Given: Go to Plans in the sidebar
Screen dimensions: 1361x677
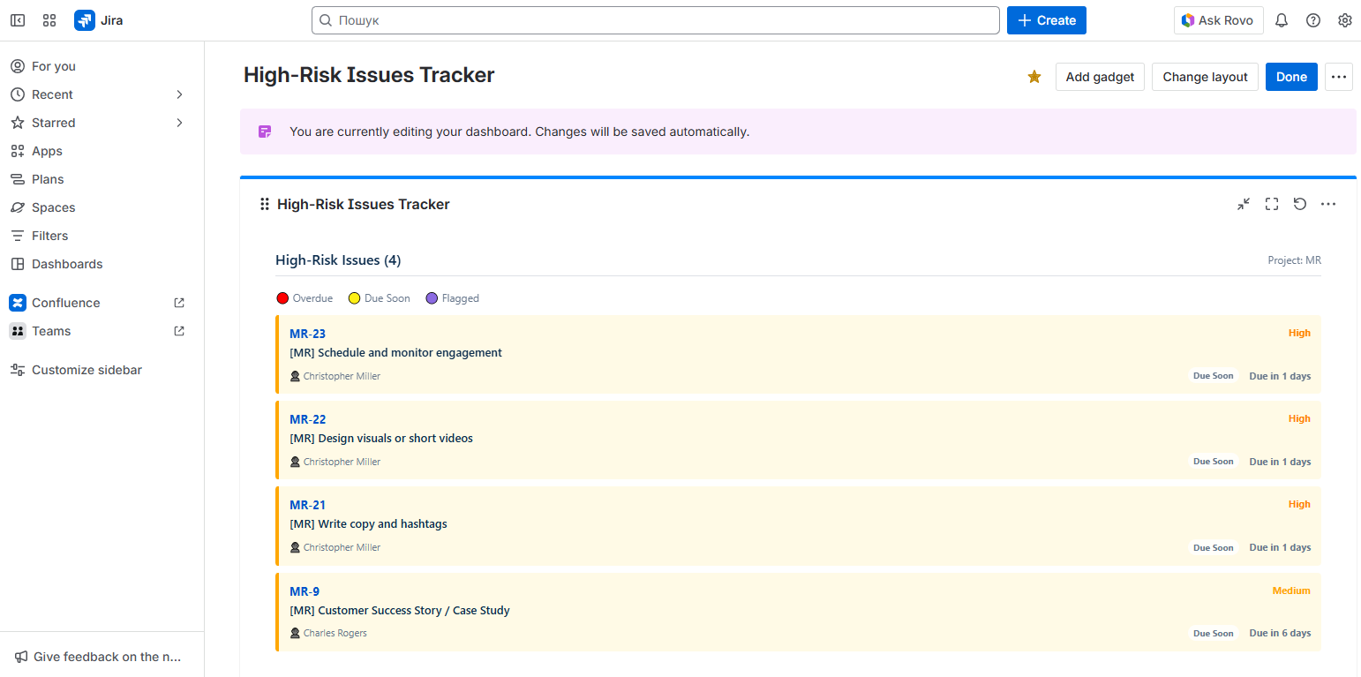Looking at the screenshot, I should point(102,179).
